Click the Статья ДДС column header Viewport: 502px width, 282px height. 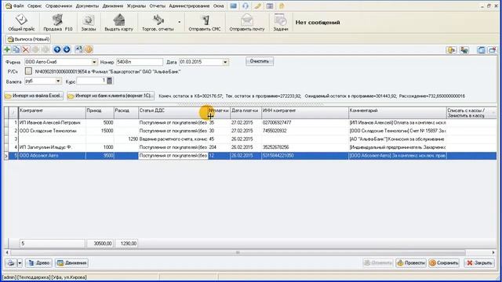click(173, 113)
